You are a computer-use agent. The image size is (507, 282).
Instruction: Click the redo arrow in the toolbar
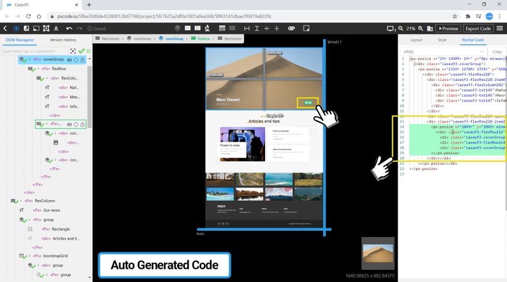pyautogui.click(x=79, y=28)
